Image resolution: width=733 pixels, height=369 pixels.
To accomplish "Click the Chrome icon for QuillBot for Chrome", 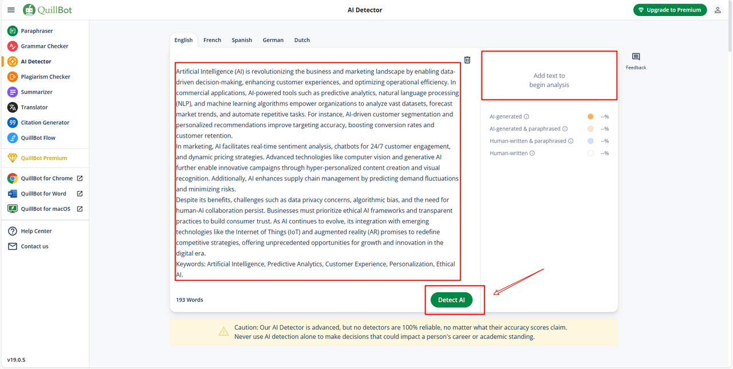I will click(x=12, y=178).
